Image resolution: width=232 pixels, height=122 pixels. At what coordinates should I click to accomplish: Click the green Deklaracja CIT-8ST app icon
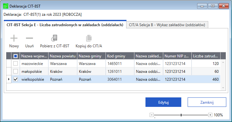pos(6,6)
